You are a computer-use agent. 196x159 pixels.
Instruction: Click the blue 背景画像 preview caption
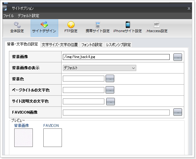coord(21,125)
